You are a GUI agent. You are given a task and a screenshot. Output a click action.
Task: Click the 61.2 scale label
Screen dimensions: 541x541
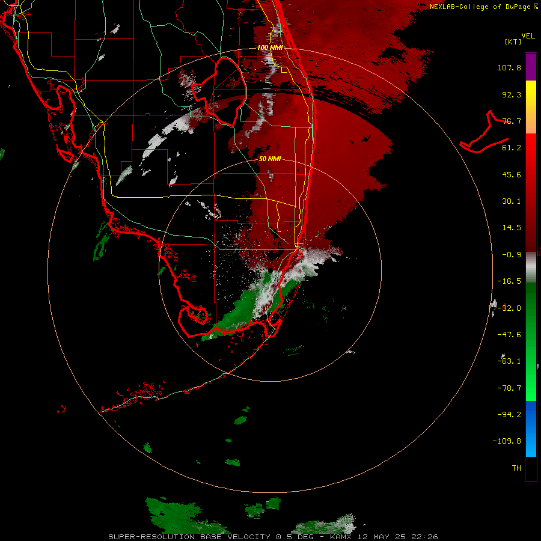coord(512,148)
